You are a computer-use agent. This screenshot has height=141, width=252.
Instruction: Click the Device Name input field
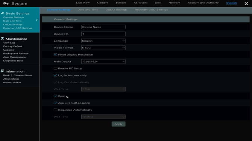point(103,27)
